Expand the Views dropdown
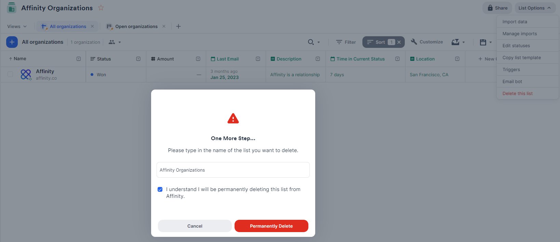 point(17,26)
